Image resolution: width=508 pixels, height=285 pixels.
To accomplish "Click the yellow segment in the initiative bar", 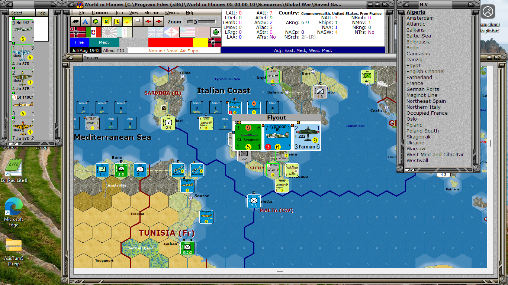I will click(200, 42).
